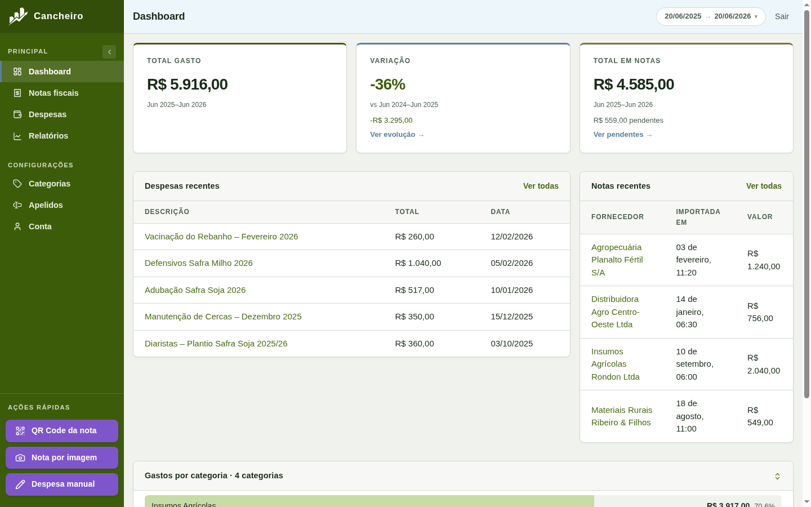The width and height of the screenshot is (811, 507).
Task: Click the -36% variation value
Action: [387, 84]
